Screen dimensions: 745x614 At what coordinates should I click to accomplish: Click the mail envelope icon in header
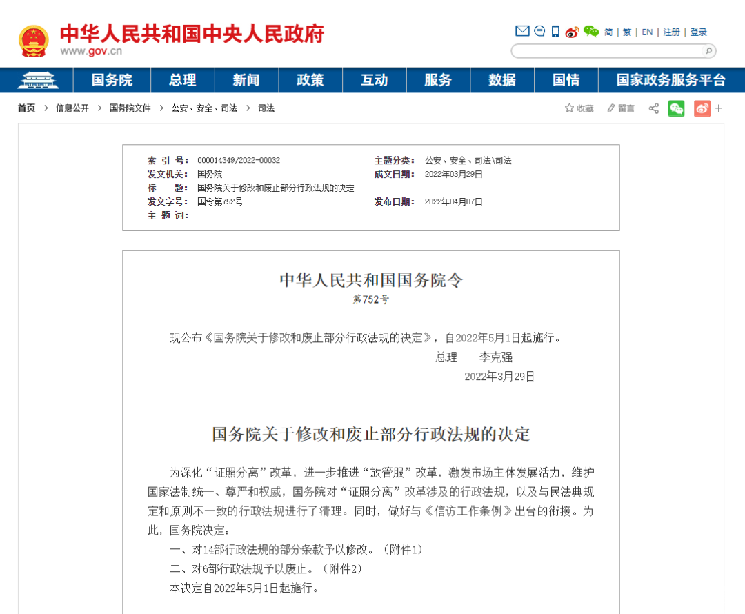coord(522,31)
